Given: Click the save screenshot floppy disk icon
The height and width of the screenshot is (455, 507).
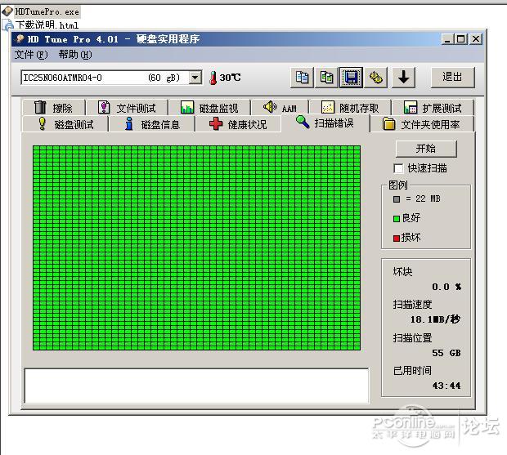Looking at the screenshot, I should click(351, 78).
